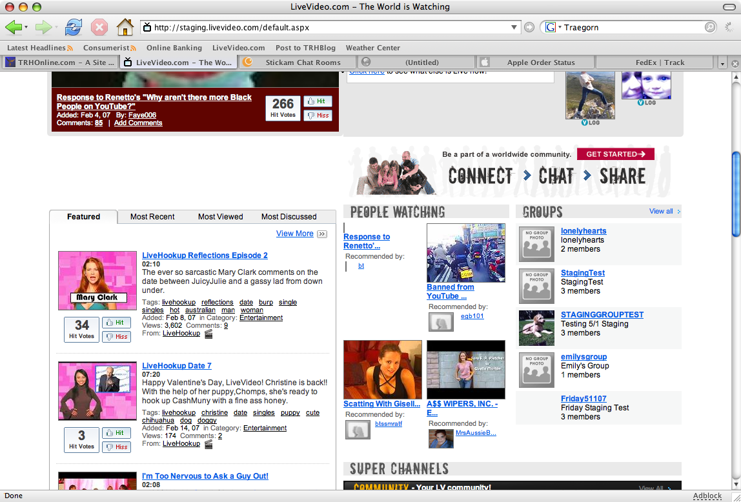This screenshot has width=741, height=502.
Task: Open the Forward button history dropdown
Action: [x=56, y=27]
